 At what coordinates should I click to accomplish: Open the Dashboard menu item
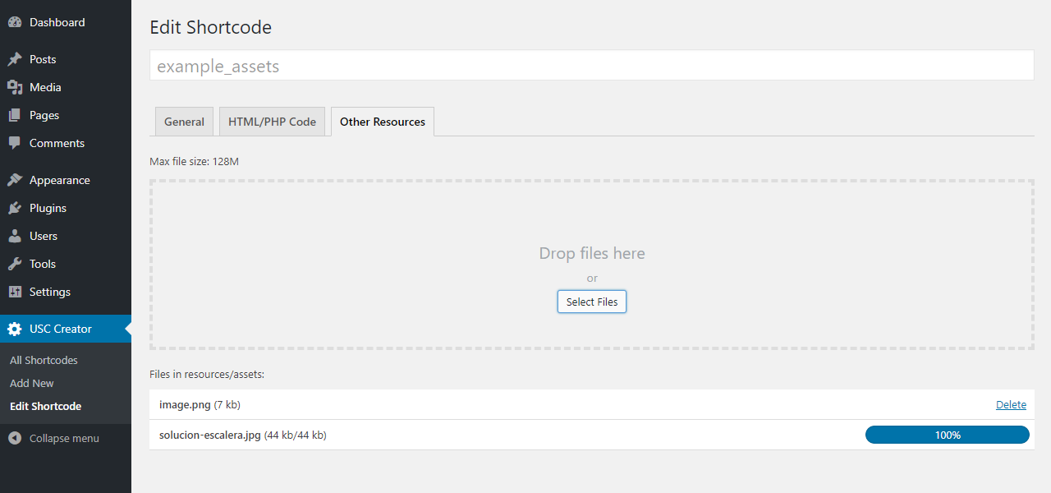pyautogui.click(x=66, y=22)
